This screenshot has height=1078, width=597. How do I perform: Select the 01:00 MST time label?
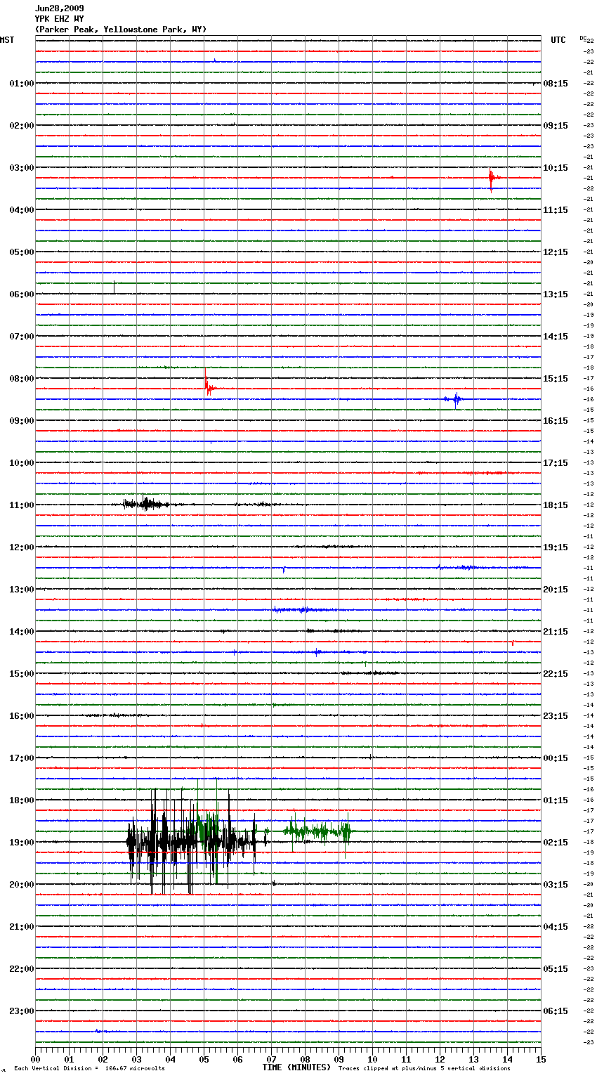coord(21,84)
